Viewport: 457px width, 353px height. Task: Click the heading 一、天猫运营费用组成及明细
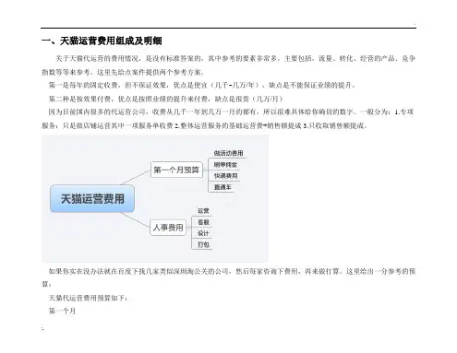[x=102, y=41]
